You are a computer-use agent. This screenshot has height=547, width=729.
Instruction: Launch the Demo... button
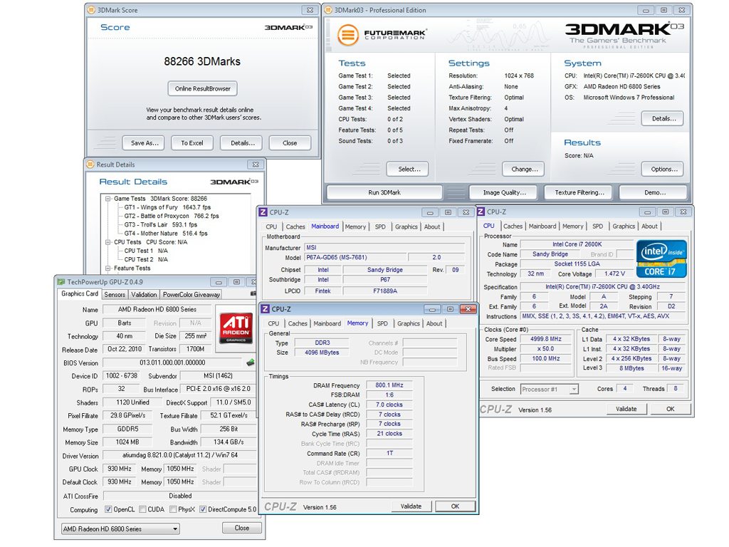click(655, 192)
